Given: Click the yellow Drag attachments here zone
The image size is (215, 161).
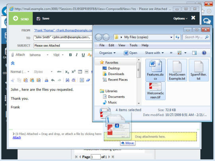Looking at the screenshot, I should tap(150, 137).
